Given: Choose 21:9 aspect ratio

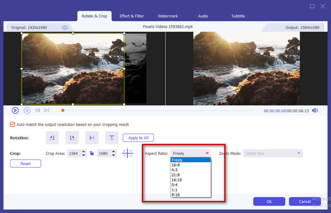Looking at the screenshot, I should tap(191, 175).
